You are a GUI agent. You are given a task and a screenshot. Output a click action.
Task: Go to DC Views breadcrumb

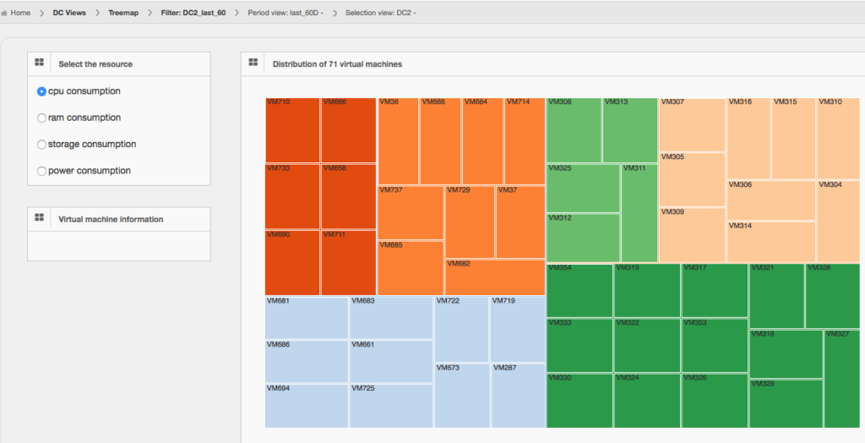[x=69, y=13]
